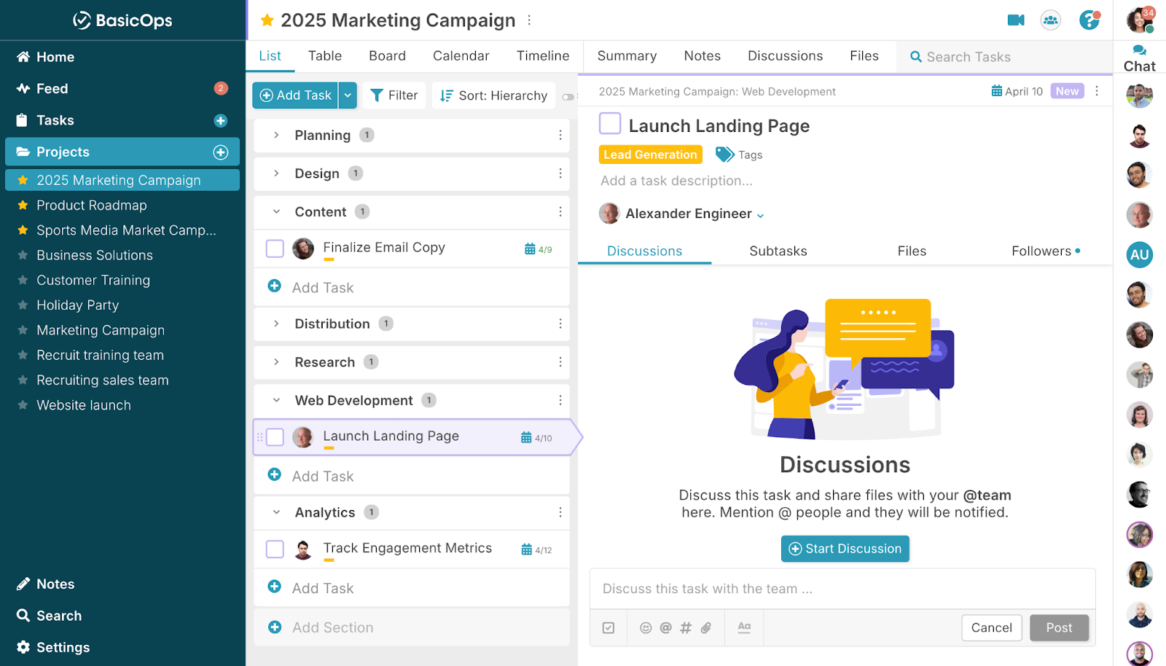Click the Start Discussion button
This screenshot has width=1166, height=666.
tap(845, 549)
